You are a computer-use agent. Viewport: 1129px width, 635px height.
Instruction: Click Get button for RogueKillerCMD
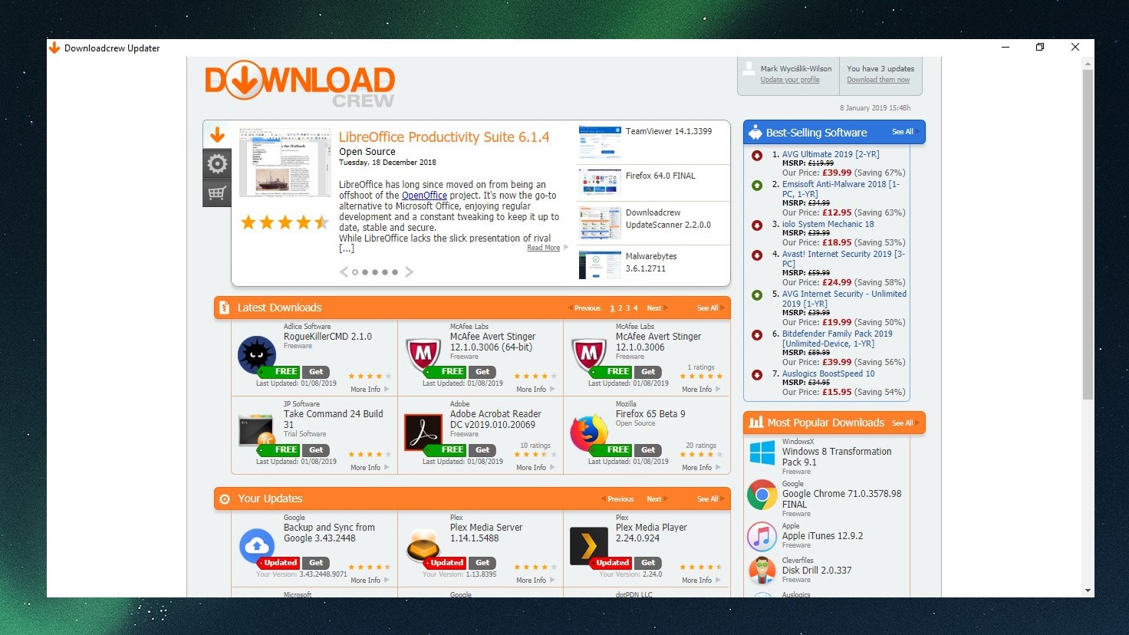click(316, 372)
